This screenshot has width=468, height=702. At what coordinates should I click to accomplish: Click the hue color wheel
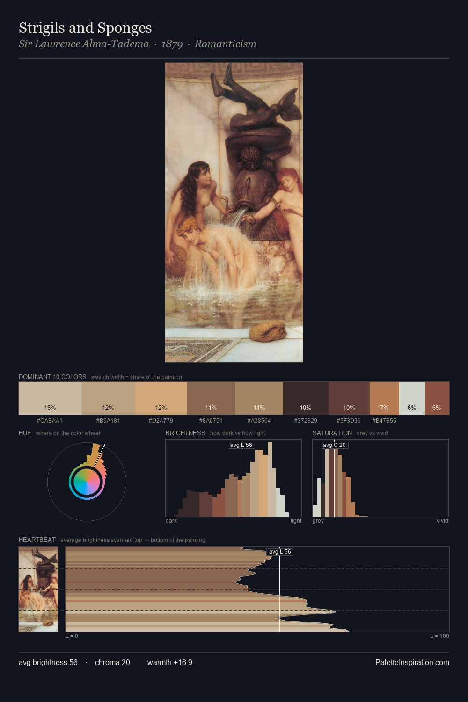pyautogui.click(x=87, y=482)
